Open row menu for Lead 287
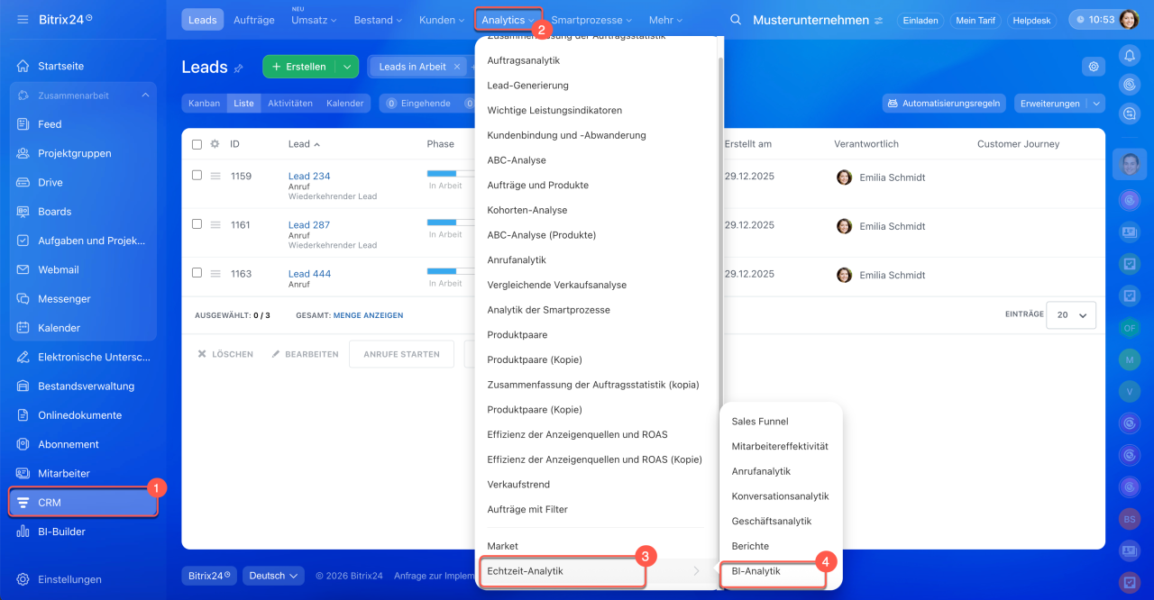Image resolution: width=1154 pixels, height=600 pixels. pos(215,224)
